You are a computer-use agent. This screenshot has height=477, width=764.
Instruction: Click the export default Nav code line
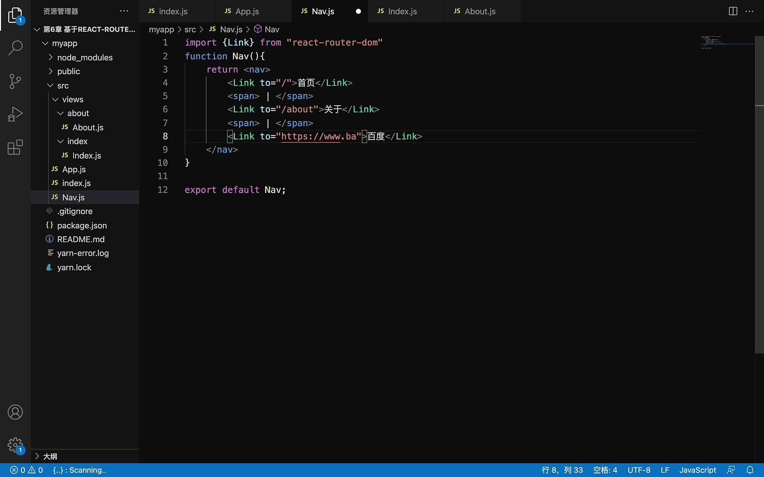[235, 190]
